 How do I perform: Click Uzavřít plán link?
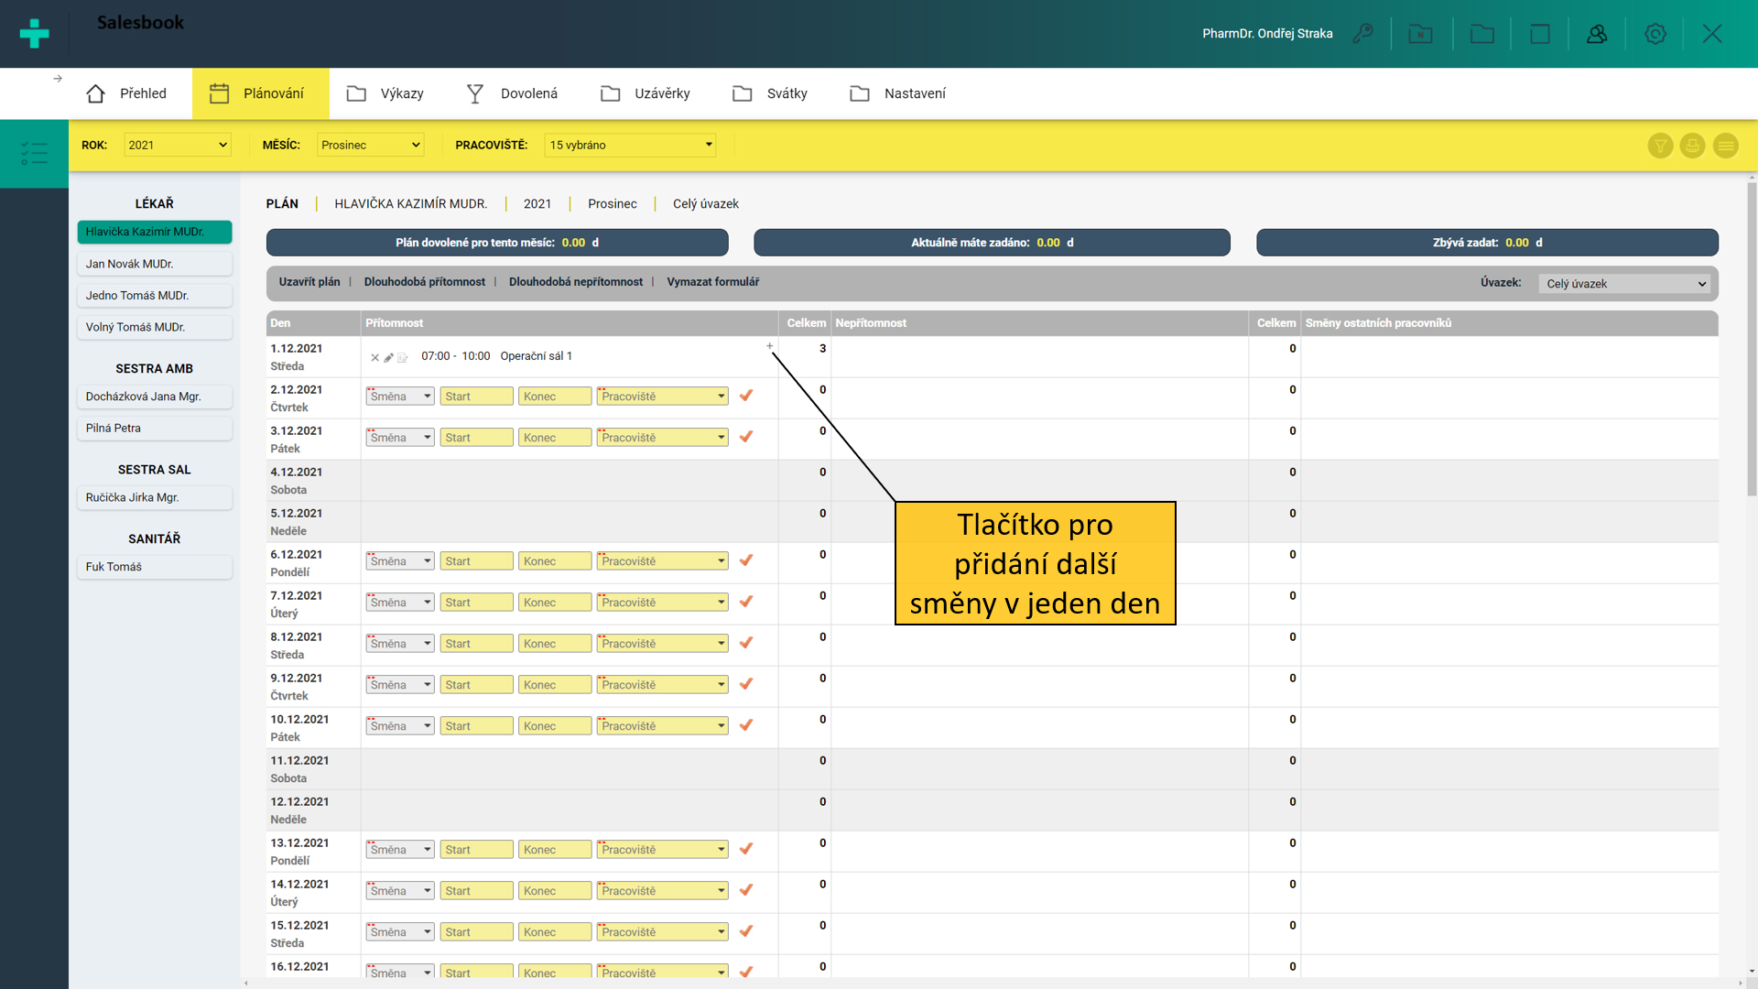[x=309, y=282]
